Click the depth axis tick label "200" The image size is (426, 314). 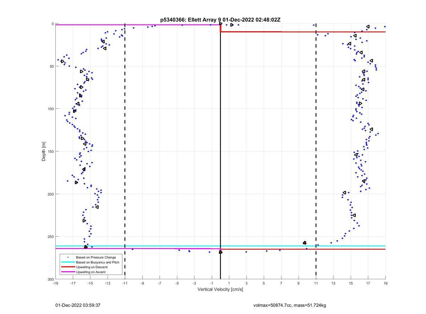pyautogui.click(x=50, y=194)
